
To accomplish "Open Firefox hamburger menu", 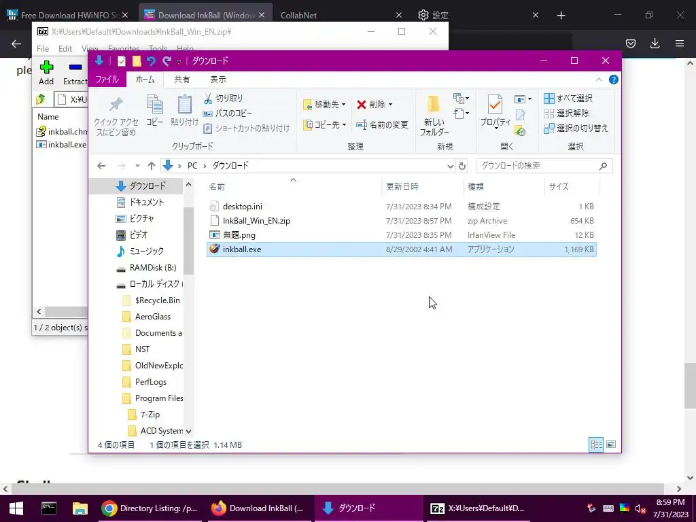I will tap(680, 43).
